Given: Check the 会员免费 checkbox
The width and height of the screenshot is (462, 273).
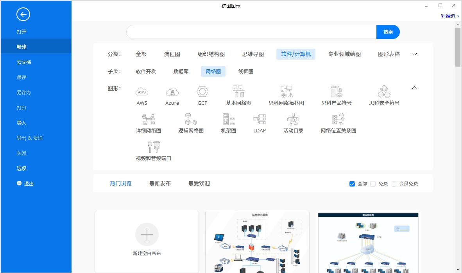Looking at the screenshot, I should 394,183.
